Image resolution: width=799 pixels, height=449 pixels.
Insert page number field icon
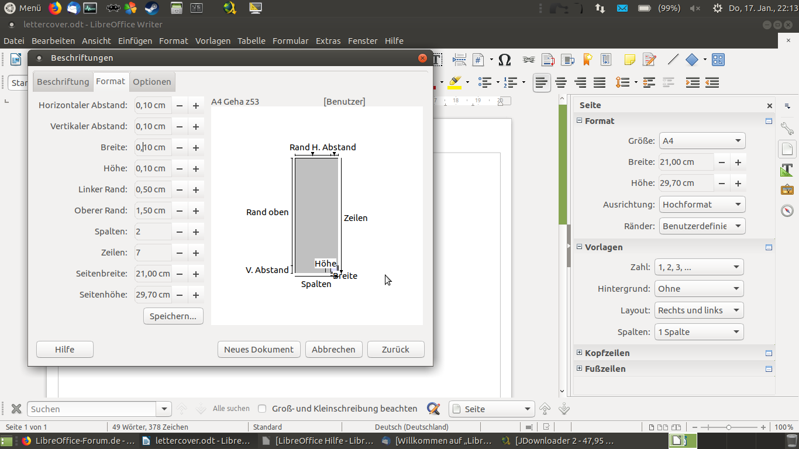[478, 60]
